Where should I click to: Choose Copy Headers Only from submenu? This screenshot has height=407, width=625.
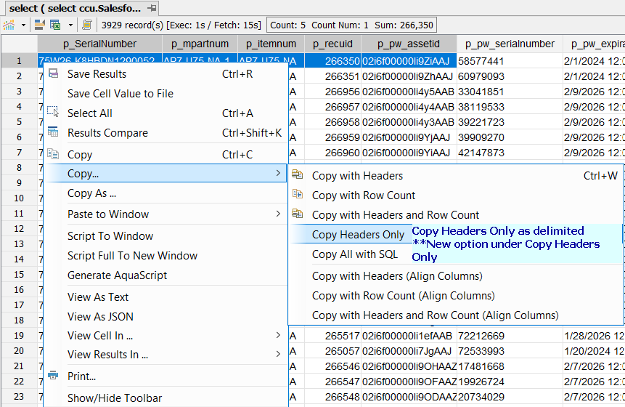point(358,235)
